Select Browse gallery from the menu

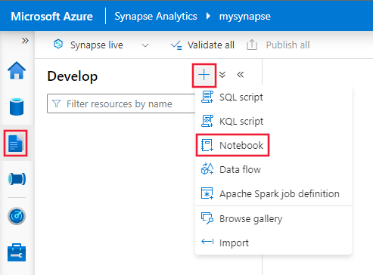pyautogui.click(x=273, y=218)
